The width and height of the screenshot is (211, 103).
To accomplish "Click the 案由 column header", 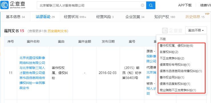I will (x=61, y=42).
